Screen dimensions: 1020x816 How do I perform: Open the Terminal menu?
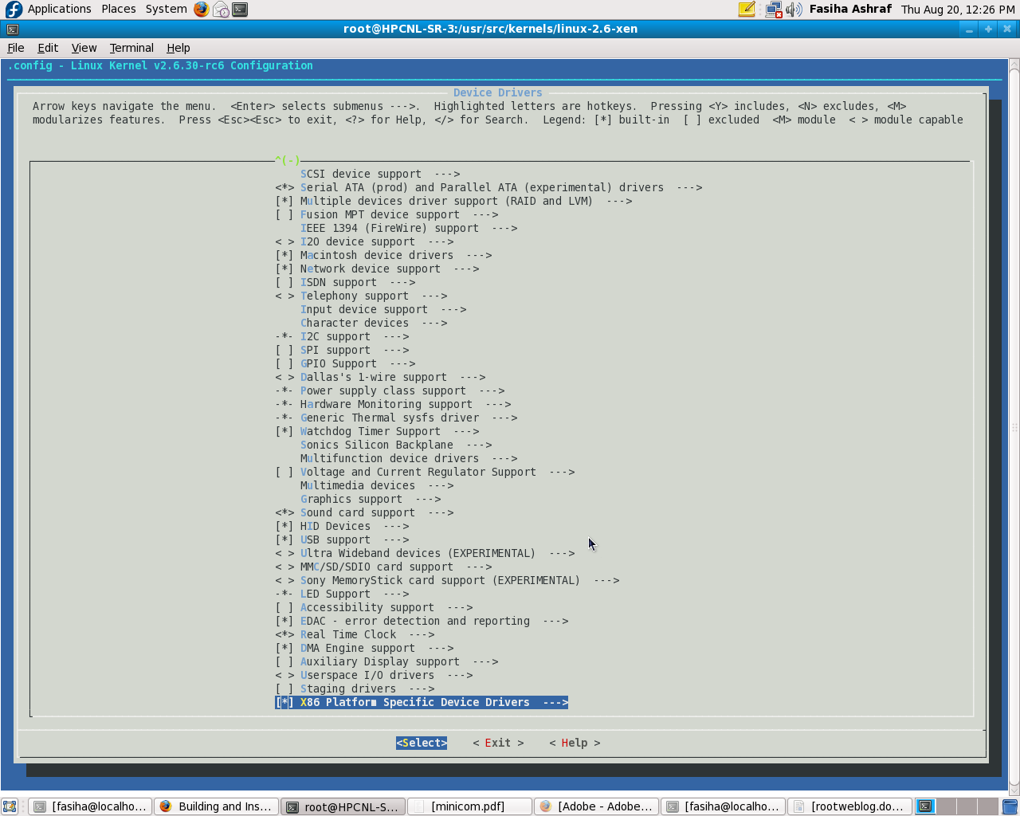click(131, 48)
